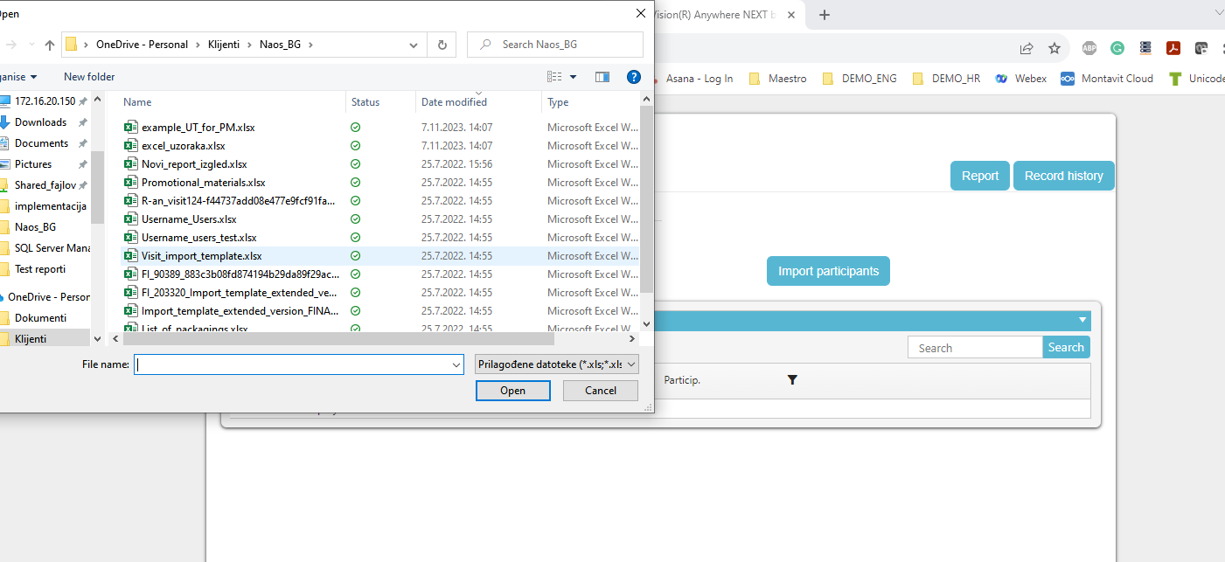The width and height of the screenshot is (1225, 562).
Task: Click the Up folder arrow in dialog
Action: pyautogui.click(x=50, y=45)
